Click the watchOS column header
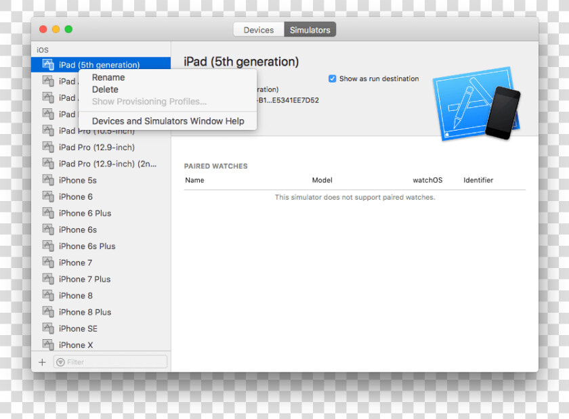The image size is (569, 419). pyautogui.click(x=427, y=180)
